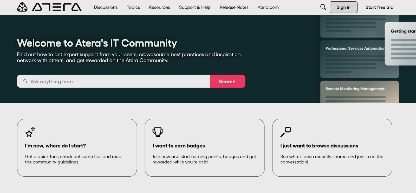Image resolution: width=416 pixels, height=193 pixels.
Task: Open the Topics menu
Action: 133,7
